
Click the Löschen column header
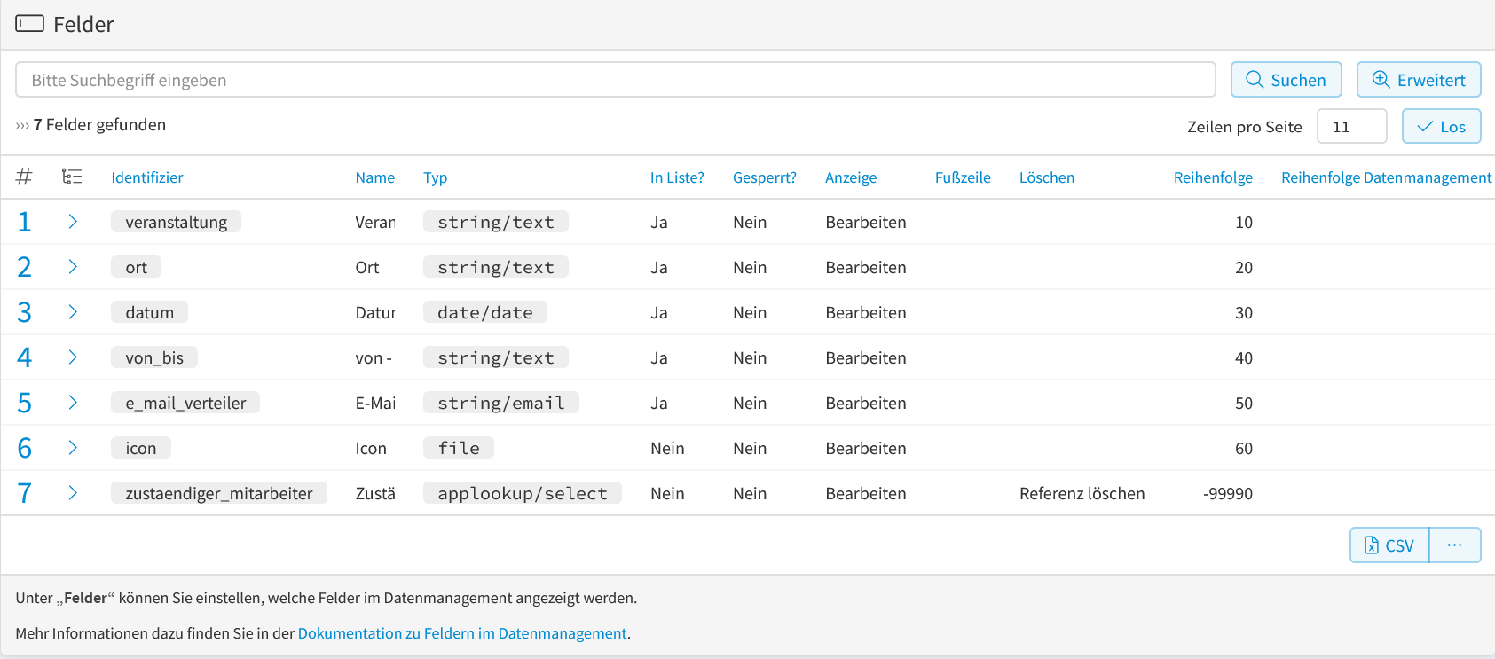coord(1047,177)
